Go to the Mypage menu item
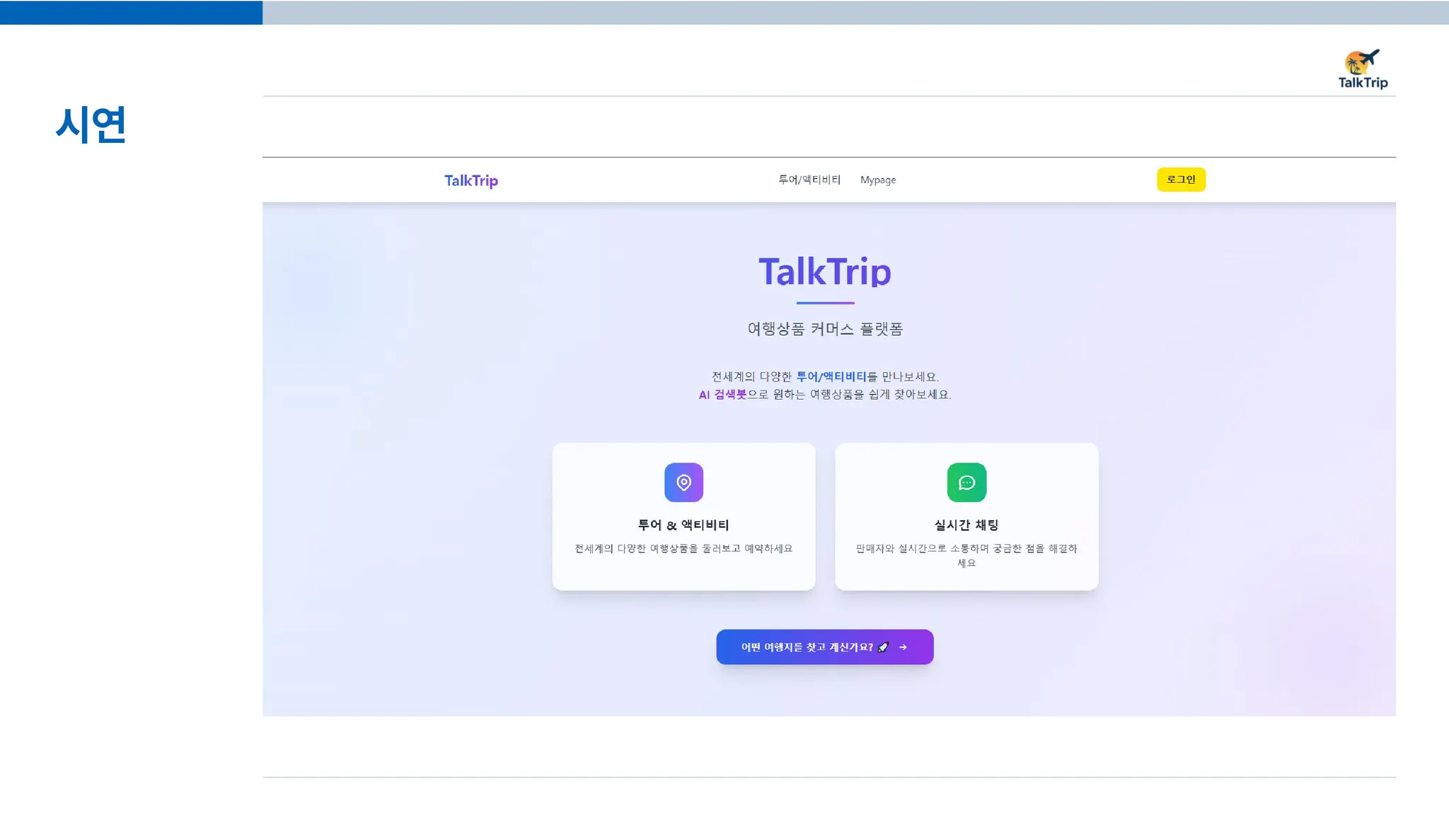 click(878, 180)
